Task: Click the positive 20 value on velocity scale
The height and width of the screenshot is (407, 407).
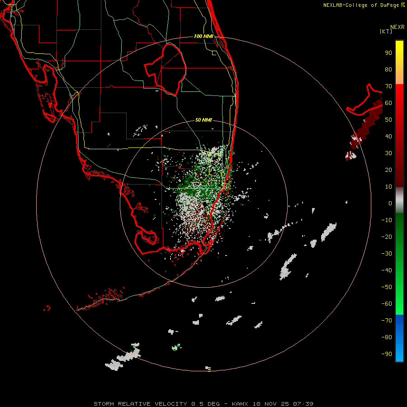Action: click(388, 170)
